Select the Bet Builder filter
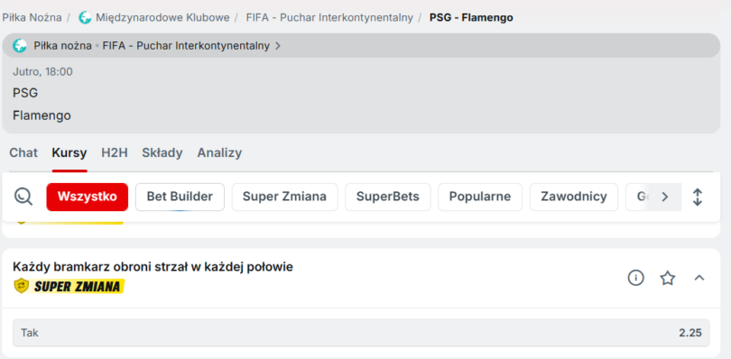Screen dimensions: 731x359 point(180,197)
